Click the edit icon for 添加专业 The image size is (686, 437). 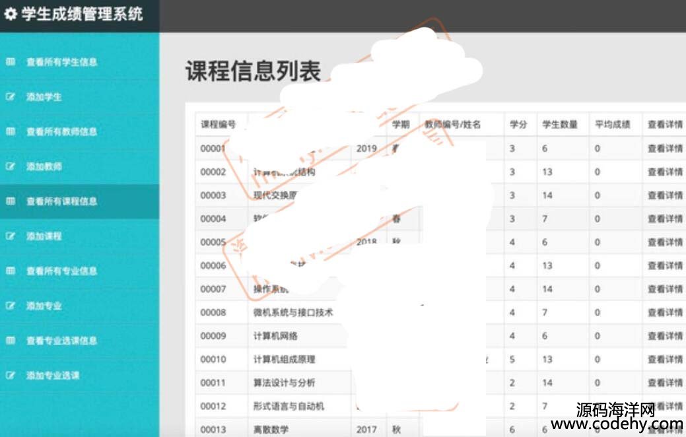click(x=11, y=306)
